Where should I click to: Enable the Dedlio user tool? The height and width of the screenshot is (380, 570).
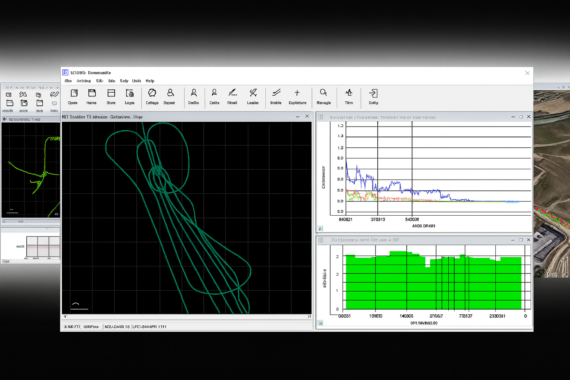pyautogui.click(x=194, y=96)
